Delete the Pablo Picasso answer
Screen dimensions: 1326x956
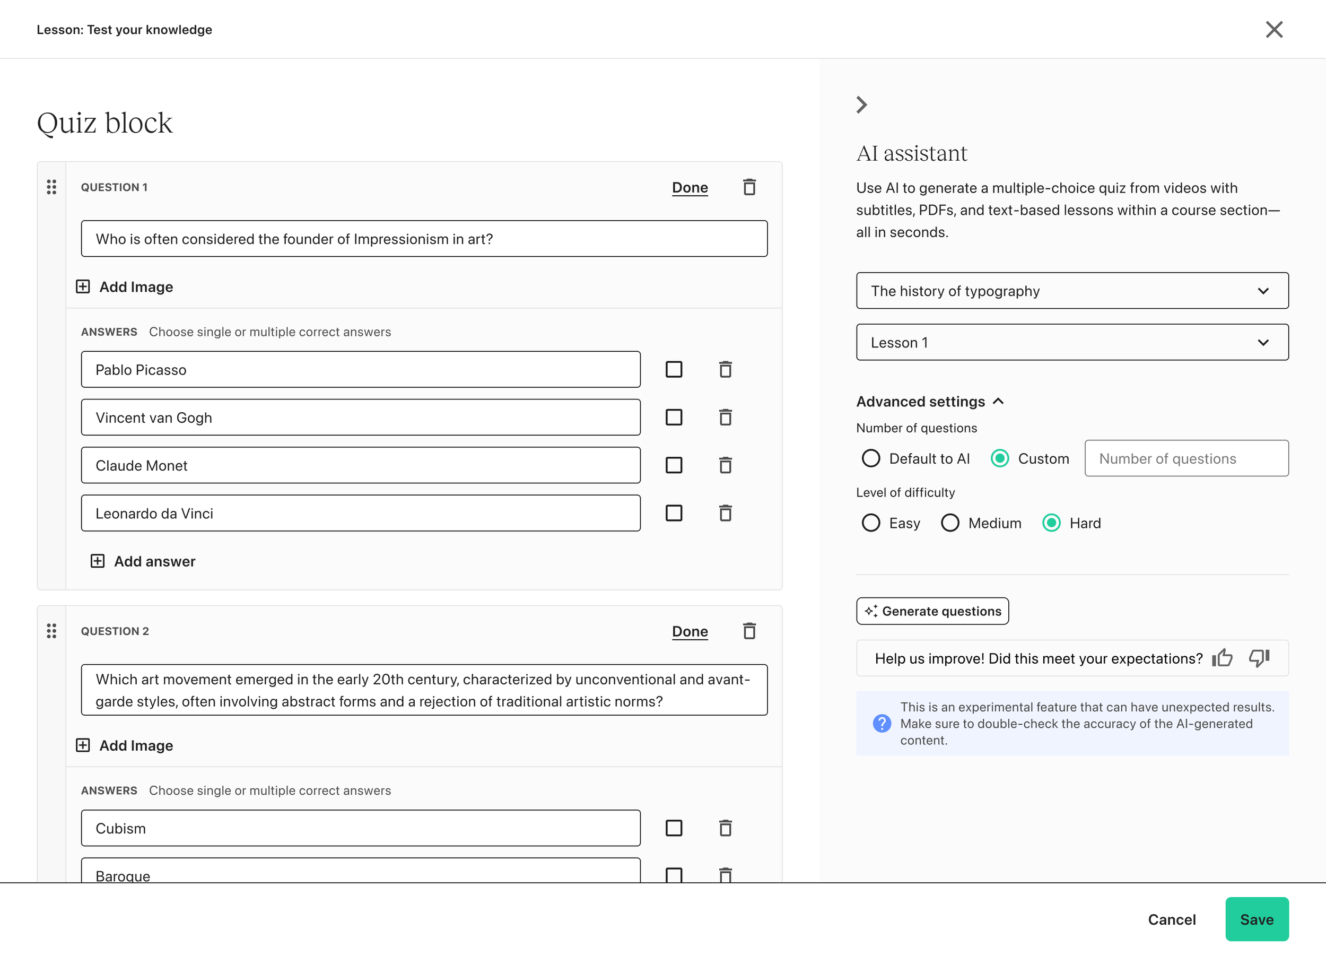pyautogui.click(x=725, y=370)
